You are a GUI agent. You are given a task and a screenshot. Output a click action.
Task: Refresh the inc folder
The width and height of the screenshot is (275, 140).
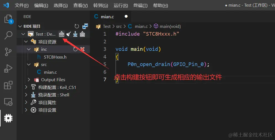pos(75,49)
